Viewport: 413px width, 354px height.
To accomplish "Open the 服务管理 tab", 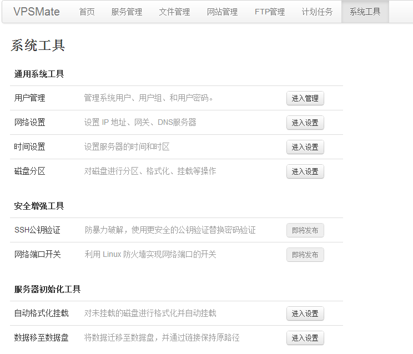I will point(127,12).
